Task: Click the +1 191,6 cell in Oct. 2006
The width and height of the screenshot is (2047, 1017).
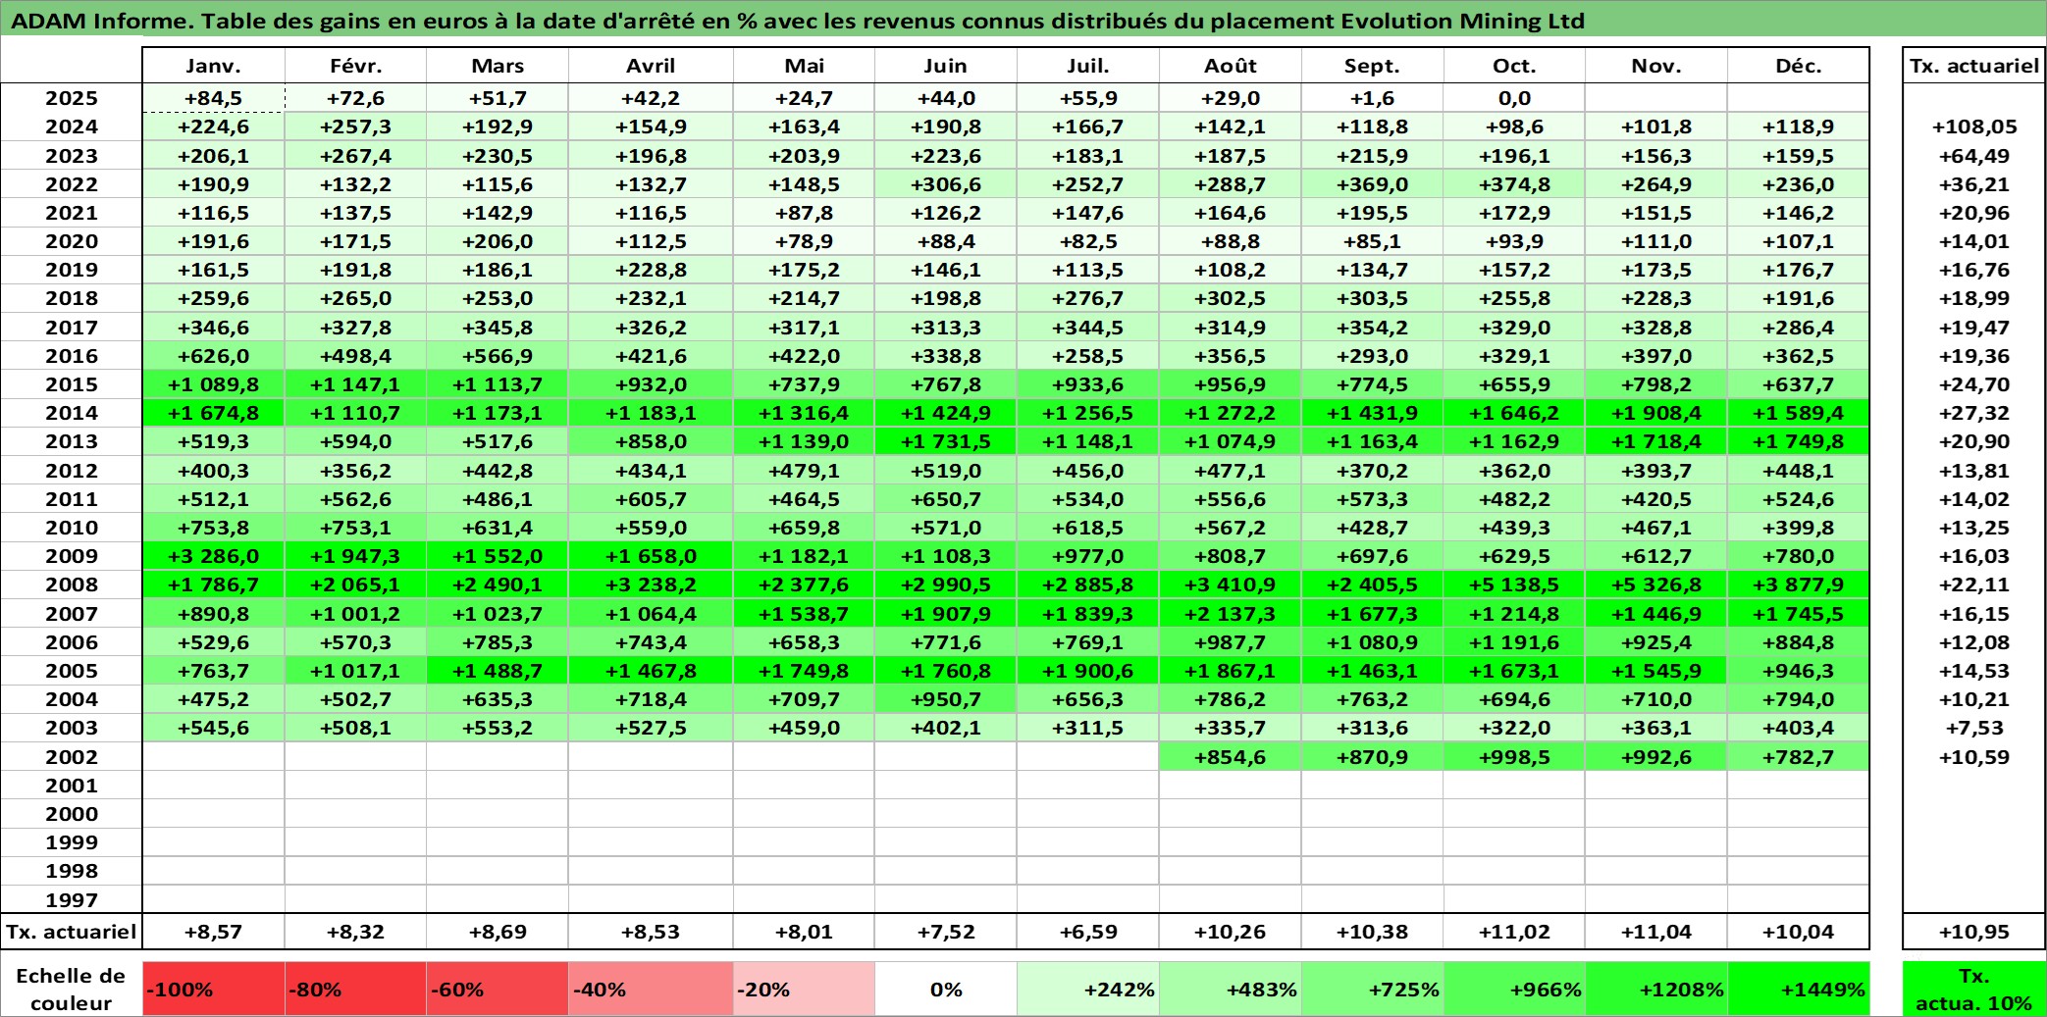Action: (x=1514, y=642)
